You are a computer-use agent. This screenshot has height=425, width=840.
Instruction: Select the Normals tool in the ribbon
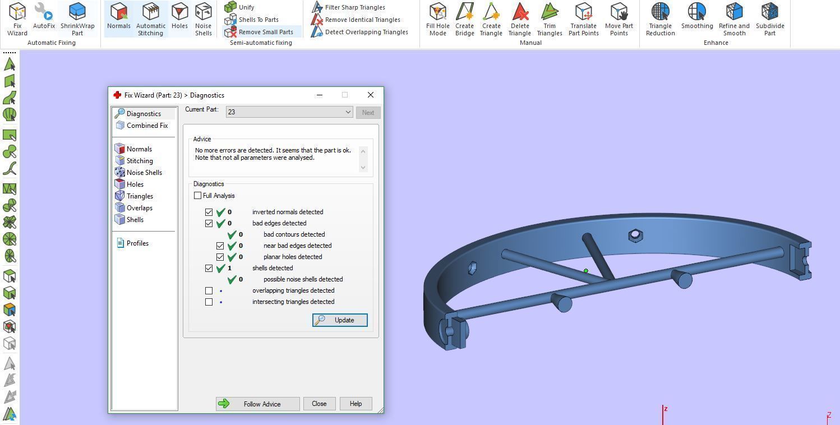coord(119,16)
